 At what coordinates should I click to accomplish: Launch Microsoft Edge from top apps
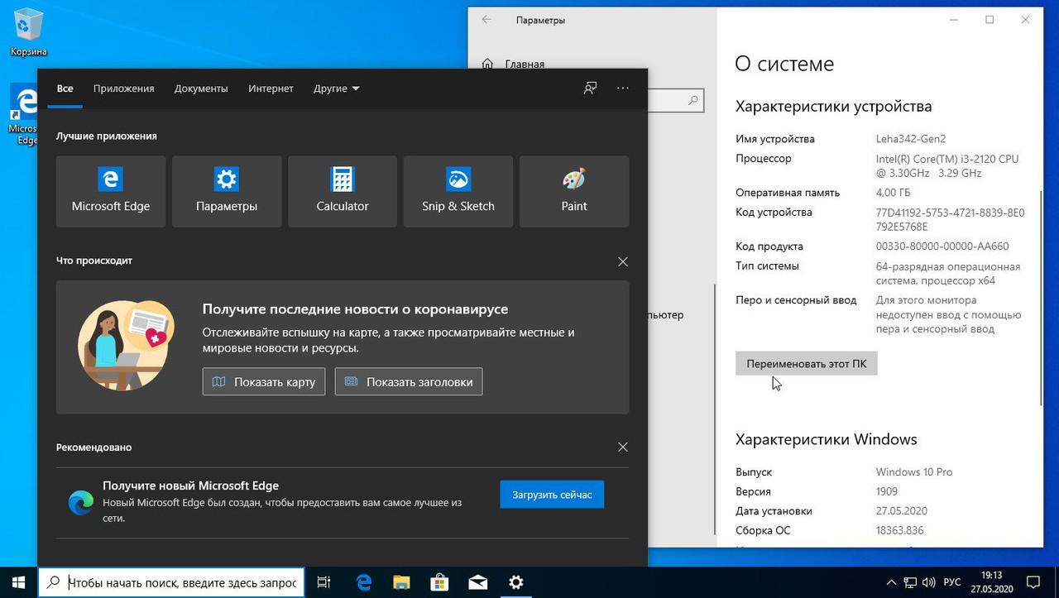[x=111, y=191]
